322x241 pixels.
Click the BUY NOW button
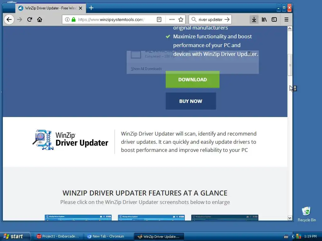pyautogui.click(x=191, y=101)
